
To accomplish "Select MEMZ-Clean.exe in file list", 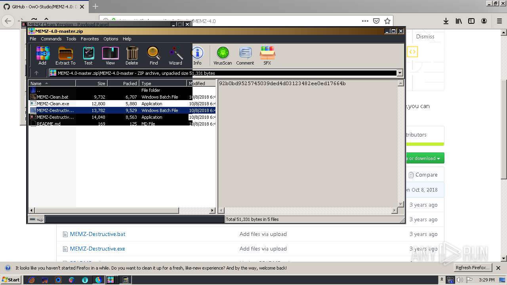I will point(122,104).
